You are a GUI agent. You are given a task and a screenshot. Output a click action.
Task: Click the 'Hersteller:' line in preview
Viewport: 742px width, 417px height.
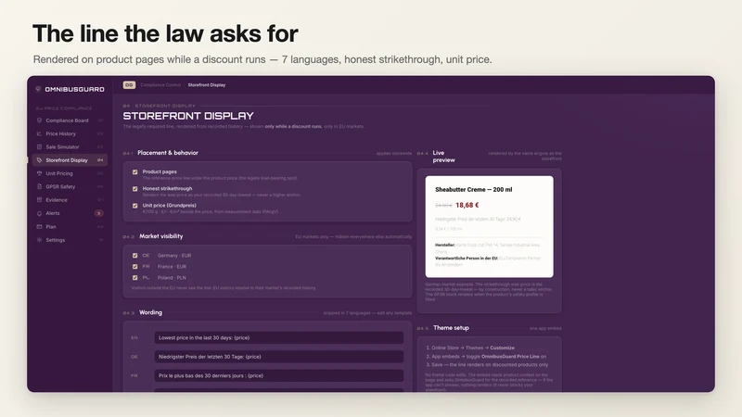tap(488, 247)
